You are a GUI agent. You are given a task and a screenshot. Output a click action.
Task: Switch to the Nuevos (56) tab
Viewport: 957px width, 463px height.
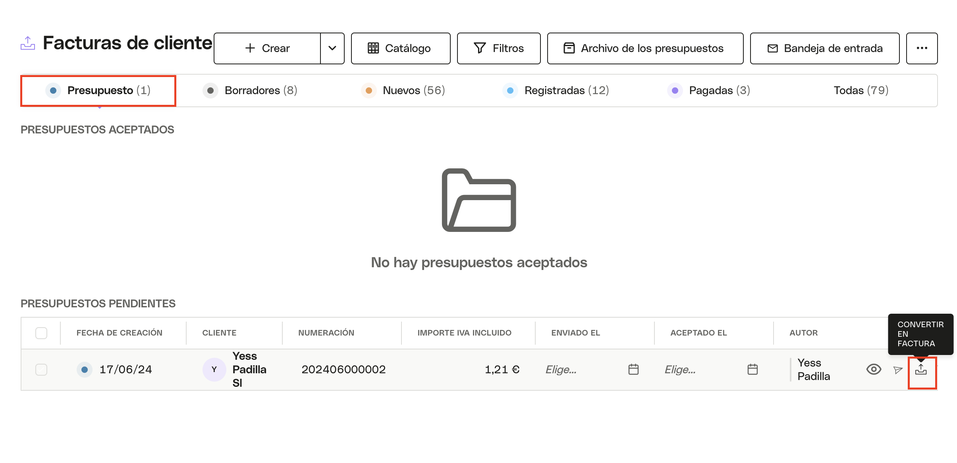(x=403, y=91)
